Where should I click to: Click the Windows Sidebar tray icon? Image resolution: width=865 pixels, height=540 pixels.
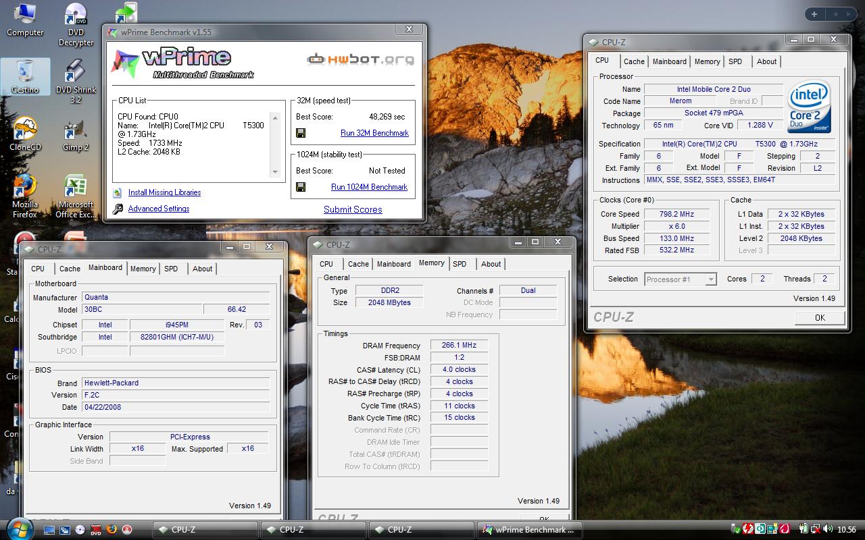(x=772, y=529)
